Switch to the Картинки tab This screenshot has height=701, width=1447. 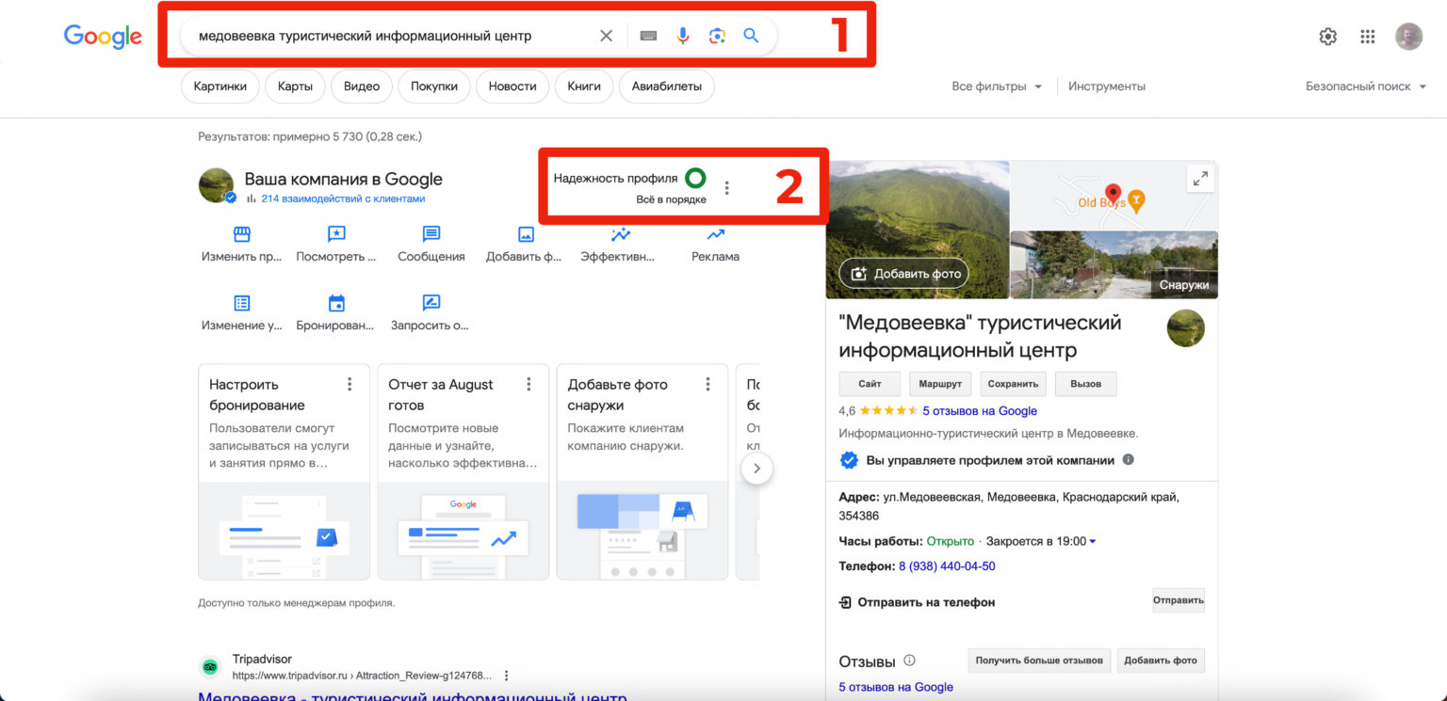[x=220, y=87]
